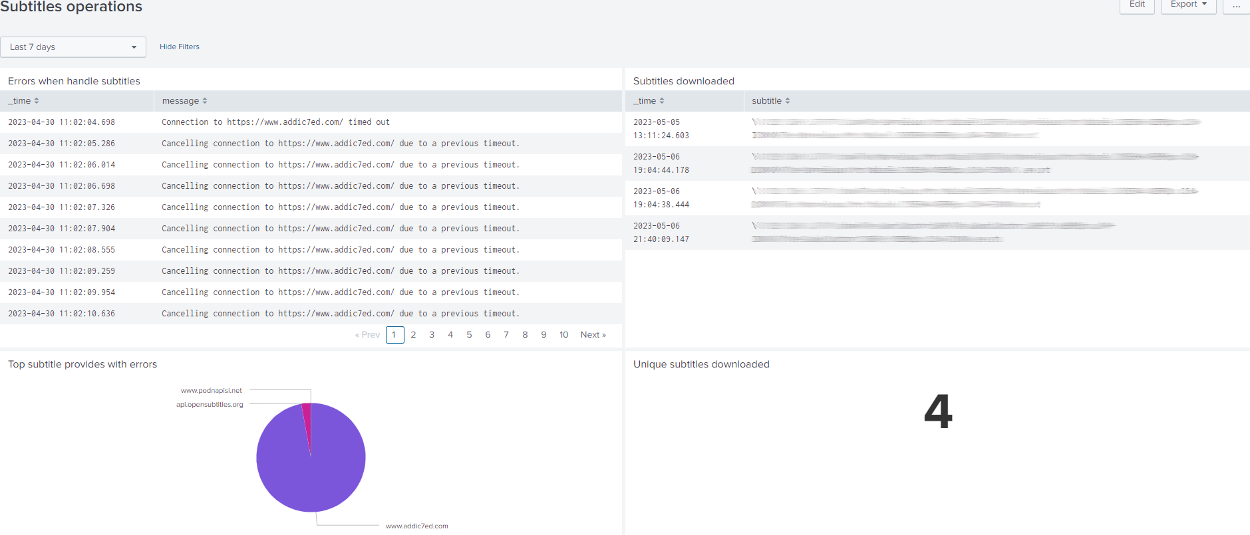Click blurred subtitle value in 13:11:24.603 row
The height and width of the screenshot is (535, 1250).
coord(976,129)
